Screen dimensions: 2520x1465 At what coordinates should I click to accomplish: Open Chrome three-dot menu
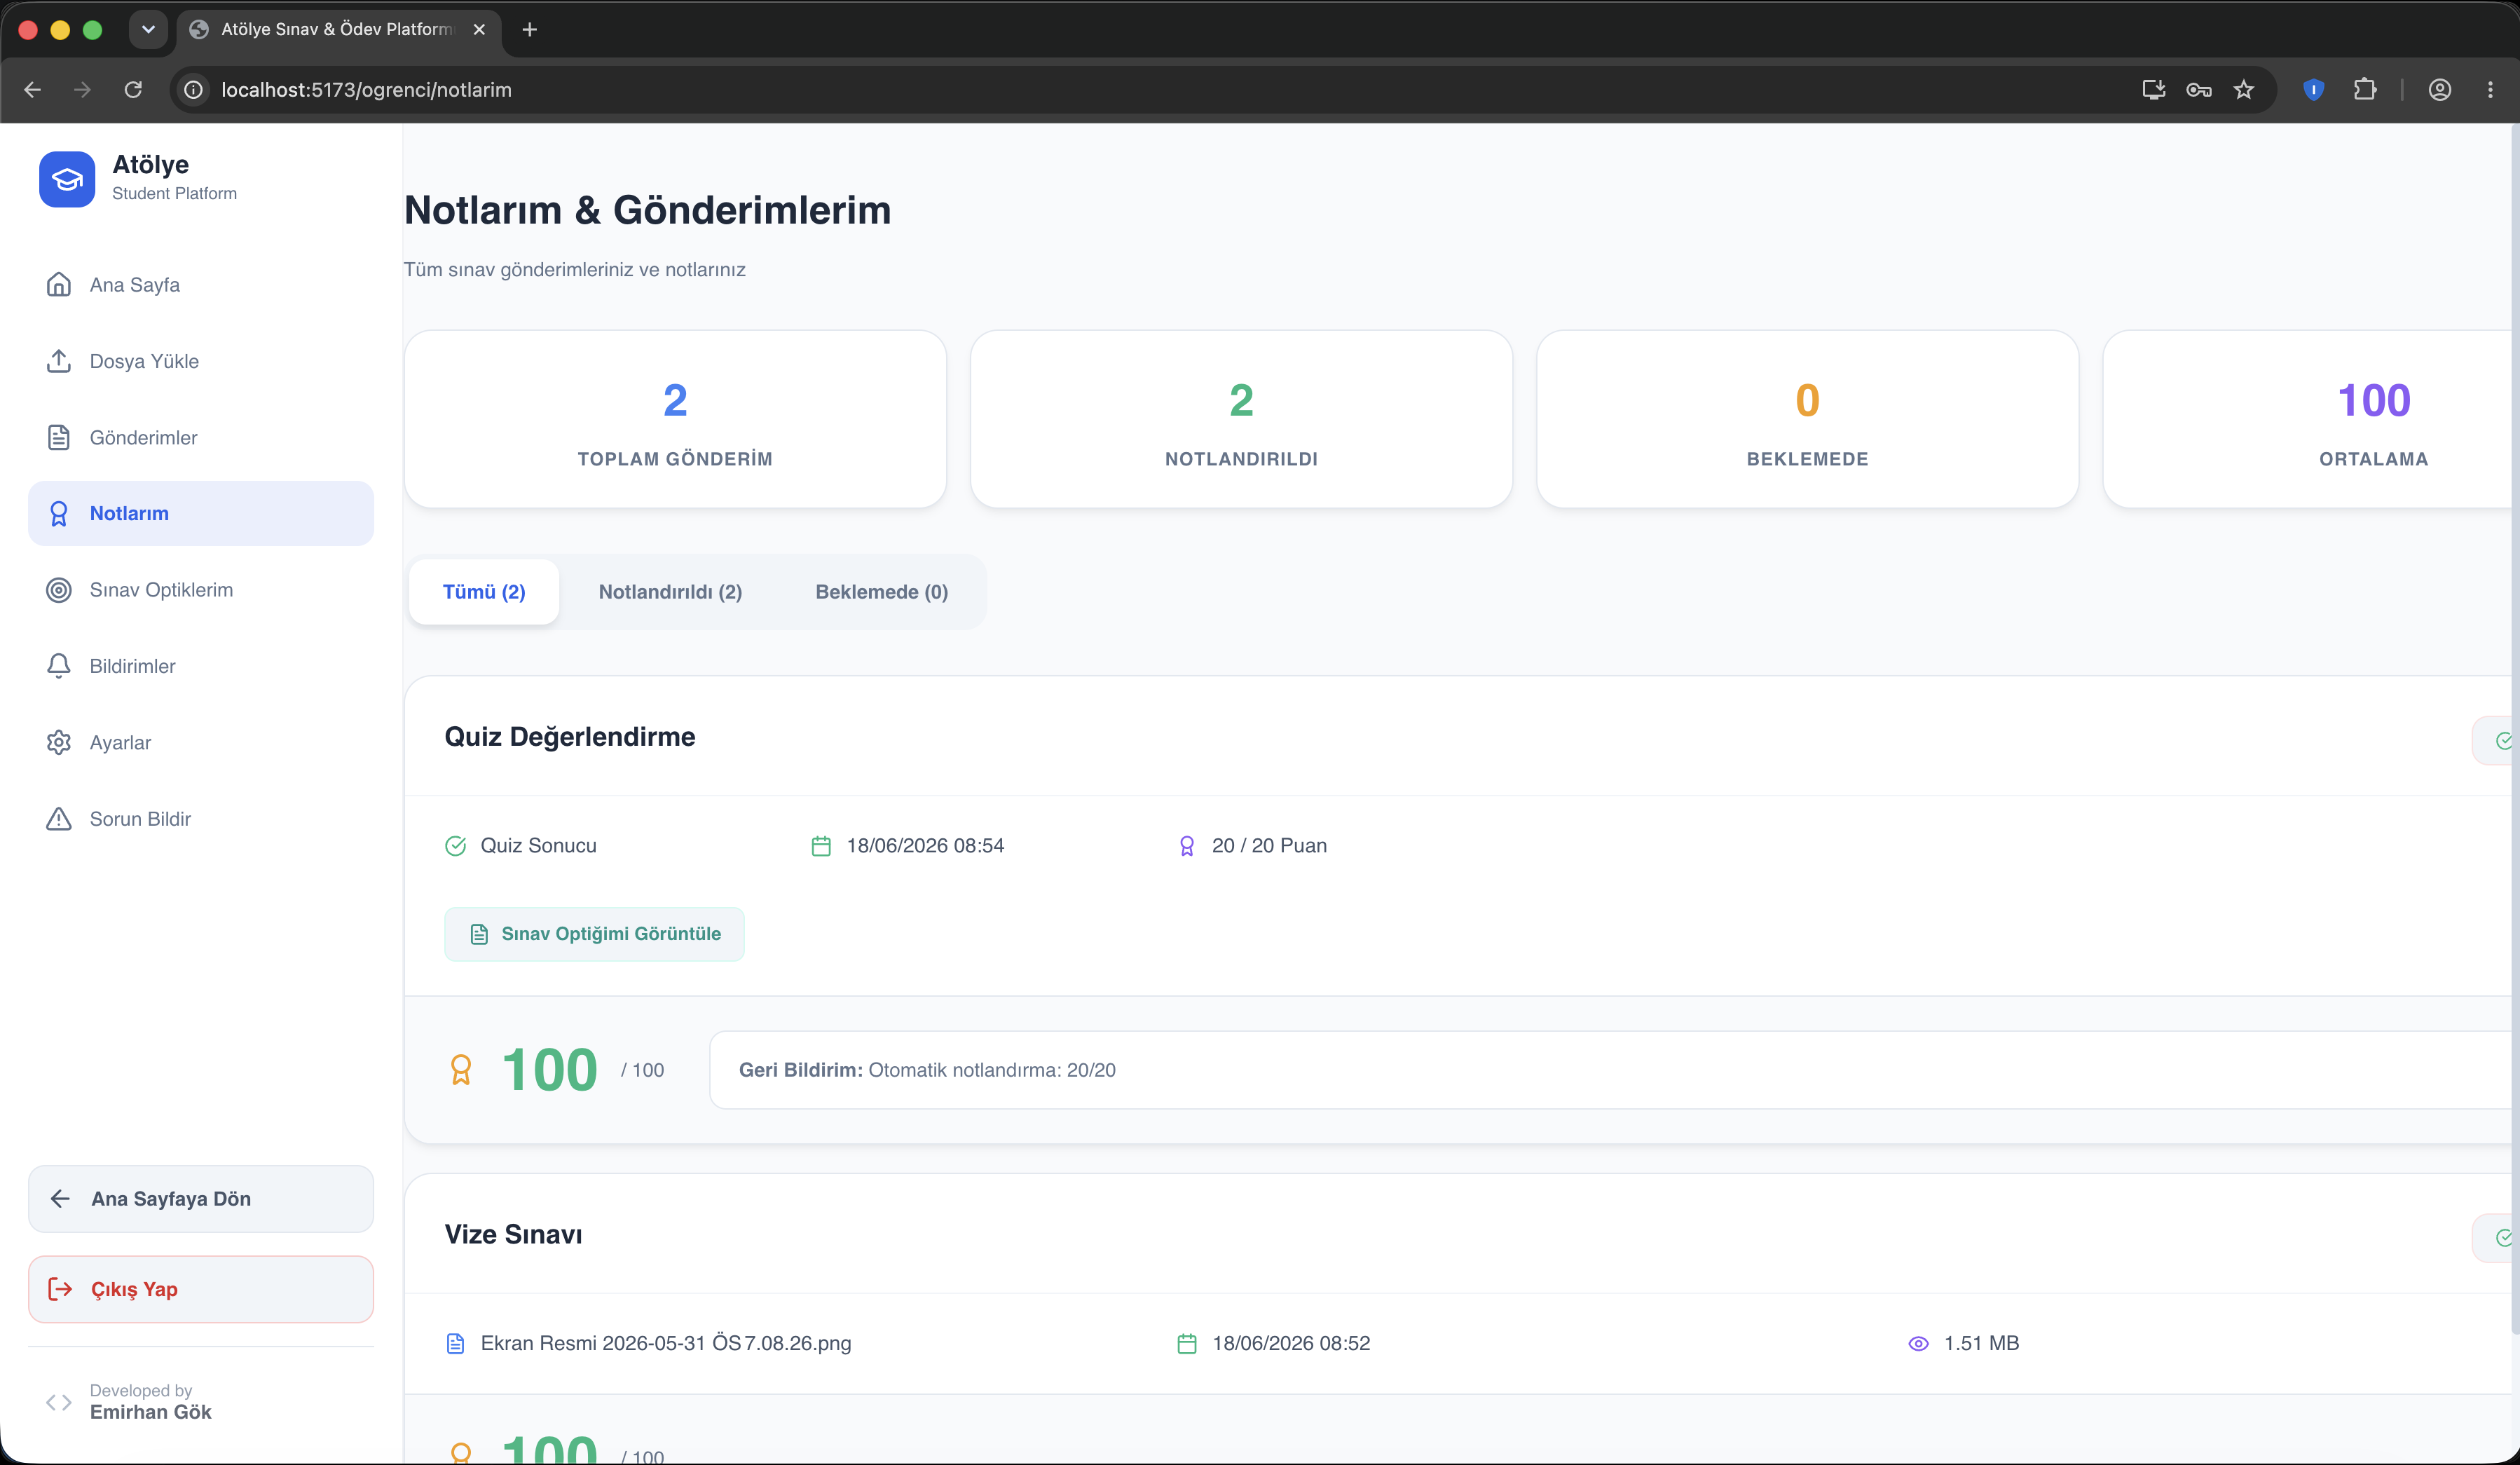pyautogui.click(x=2490, y=90)
